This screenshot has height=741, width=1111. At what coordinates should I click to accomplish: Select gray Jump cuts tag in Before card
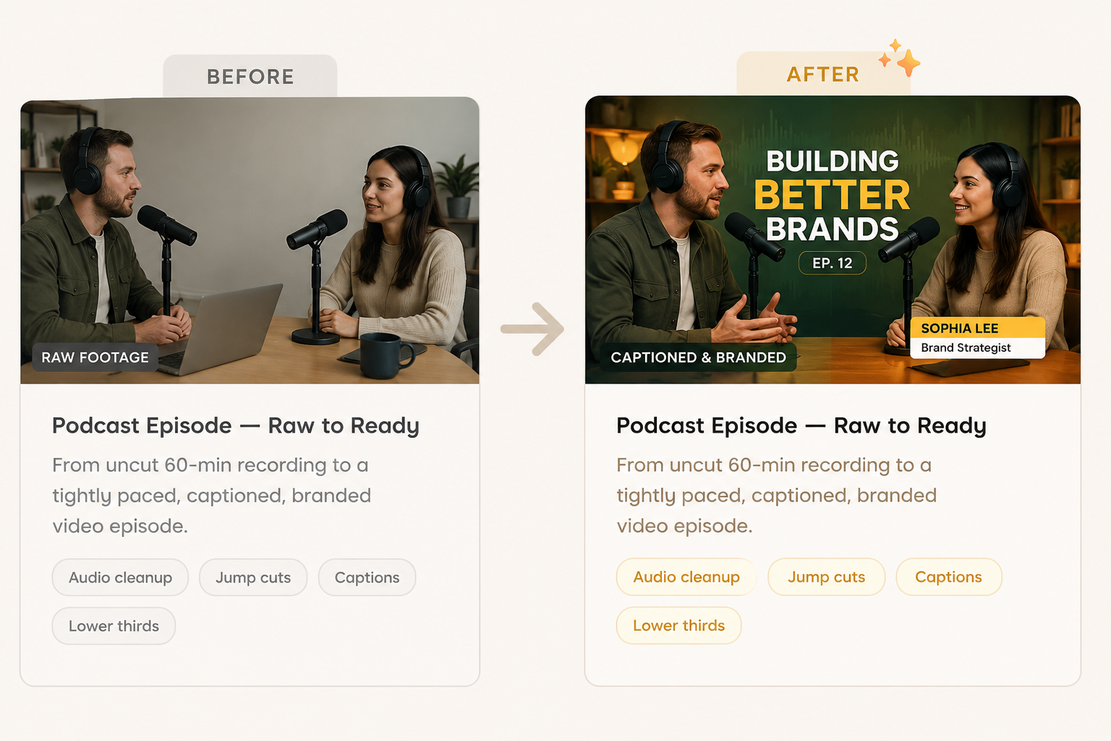pos(253,577)
